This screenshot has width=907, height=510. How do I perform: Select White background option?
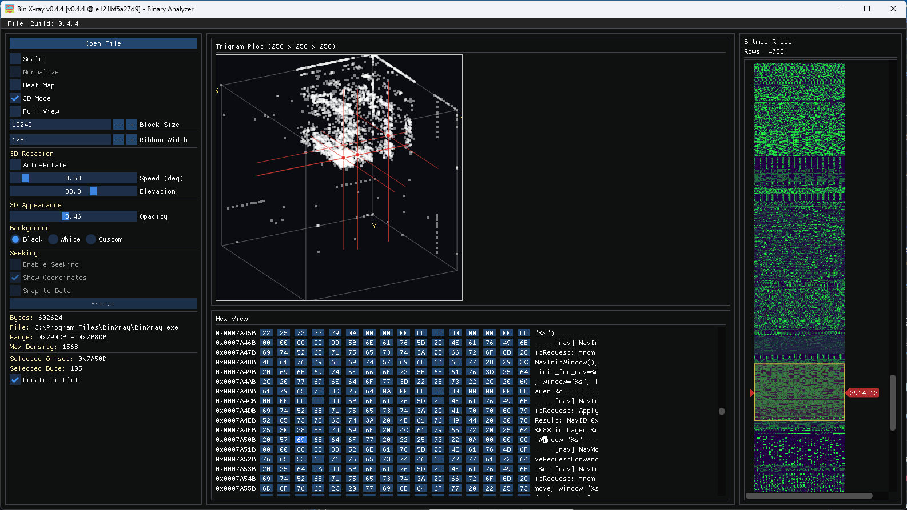[x=53, y=239]
